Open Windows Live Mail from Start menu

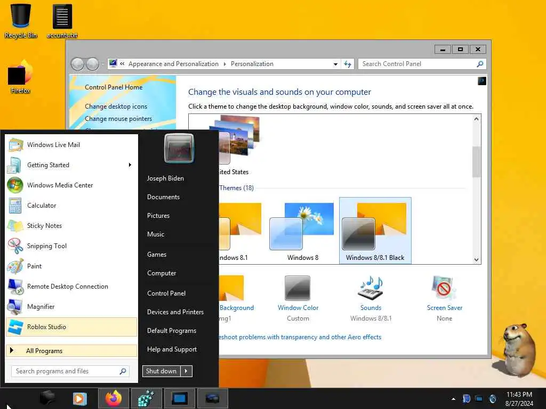(x=71, y=145)
